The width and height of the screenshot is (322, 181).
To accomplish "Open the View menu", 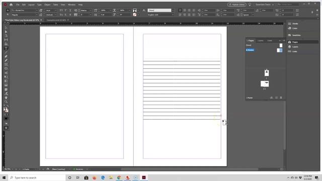I will [63, 5].
